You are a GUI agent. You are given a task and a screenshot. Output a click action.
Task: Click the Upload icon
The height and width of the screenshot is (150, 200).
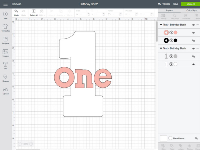coord(5,89)
